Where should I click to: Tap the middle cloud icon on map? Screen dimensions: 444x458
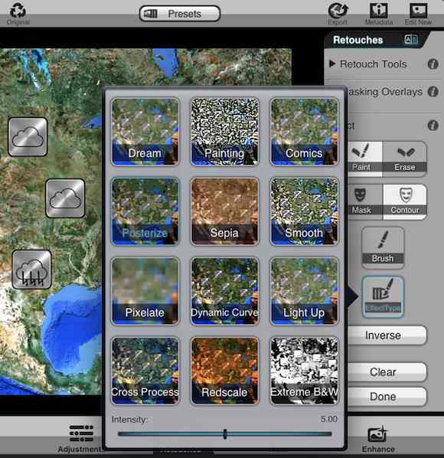65,198
